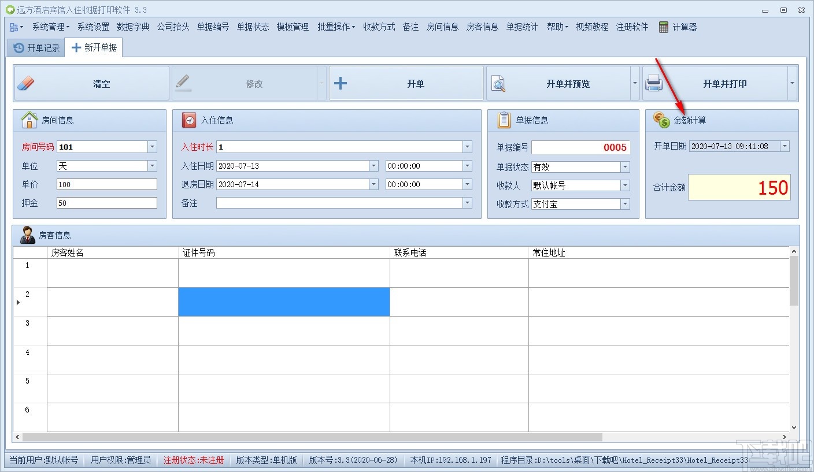Click the eraser icon on the 清空 button

(x=26, y=84)
